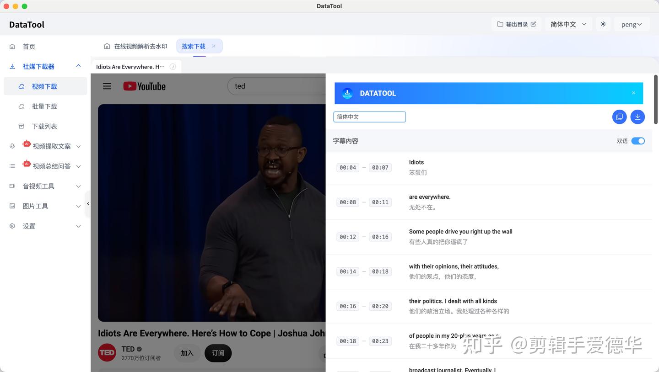Screen dimensions: 659x372
Task: Click the YouTube logo
Action: 145,86
